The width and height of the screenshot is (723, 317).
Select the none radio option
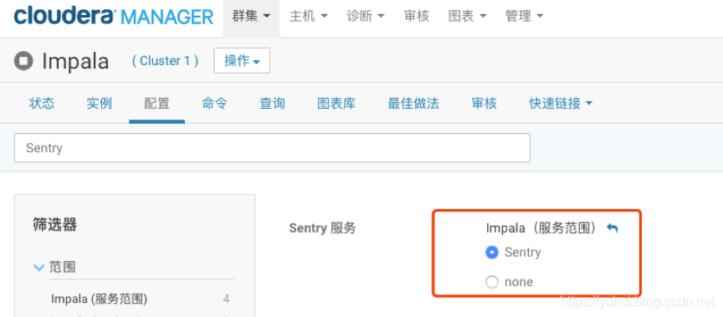click(x=492, y=282)
